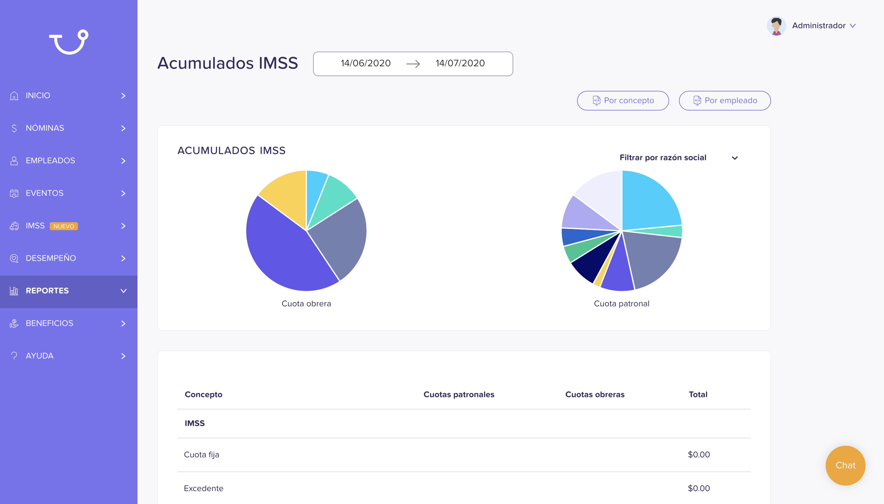
Task: Download the Por empleado report
Action: click(x=724, y=100)
